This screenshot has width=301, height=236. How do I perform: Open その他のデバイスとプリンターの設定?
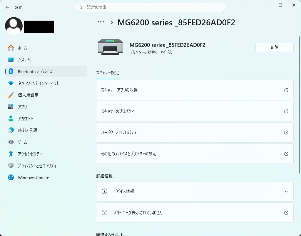click(195, 154)
